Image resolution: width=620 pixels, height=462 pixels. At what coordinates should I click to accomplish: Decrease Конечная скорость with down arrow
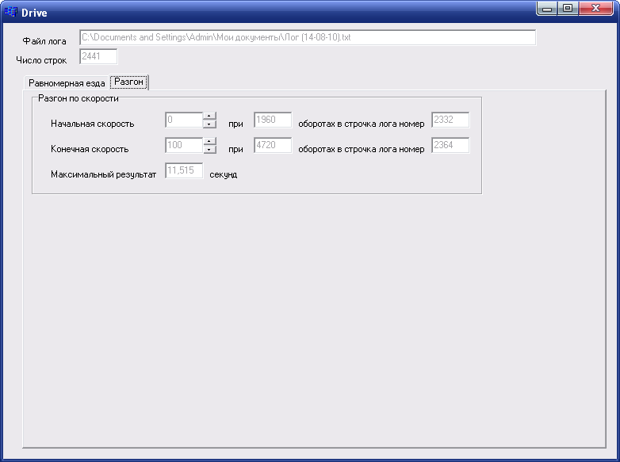click(209, 149)
